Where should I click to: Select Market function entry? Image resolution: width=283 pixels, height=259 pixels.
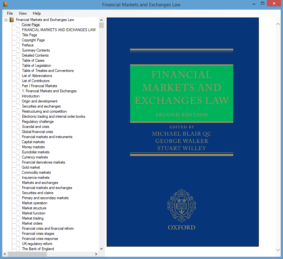pyautogui.click(x=33, y=213)
